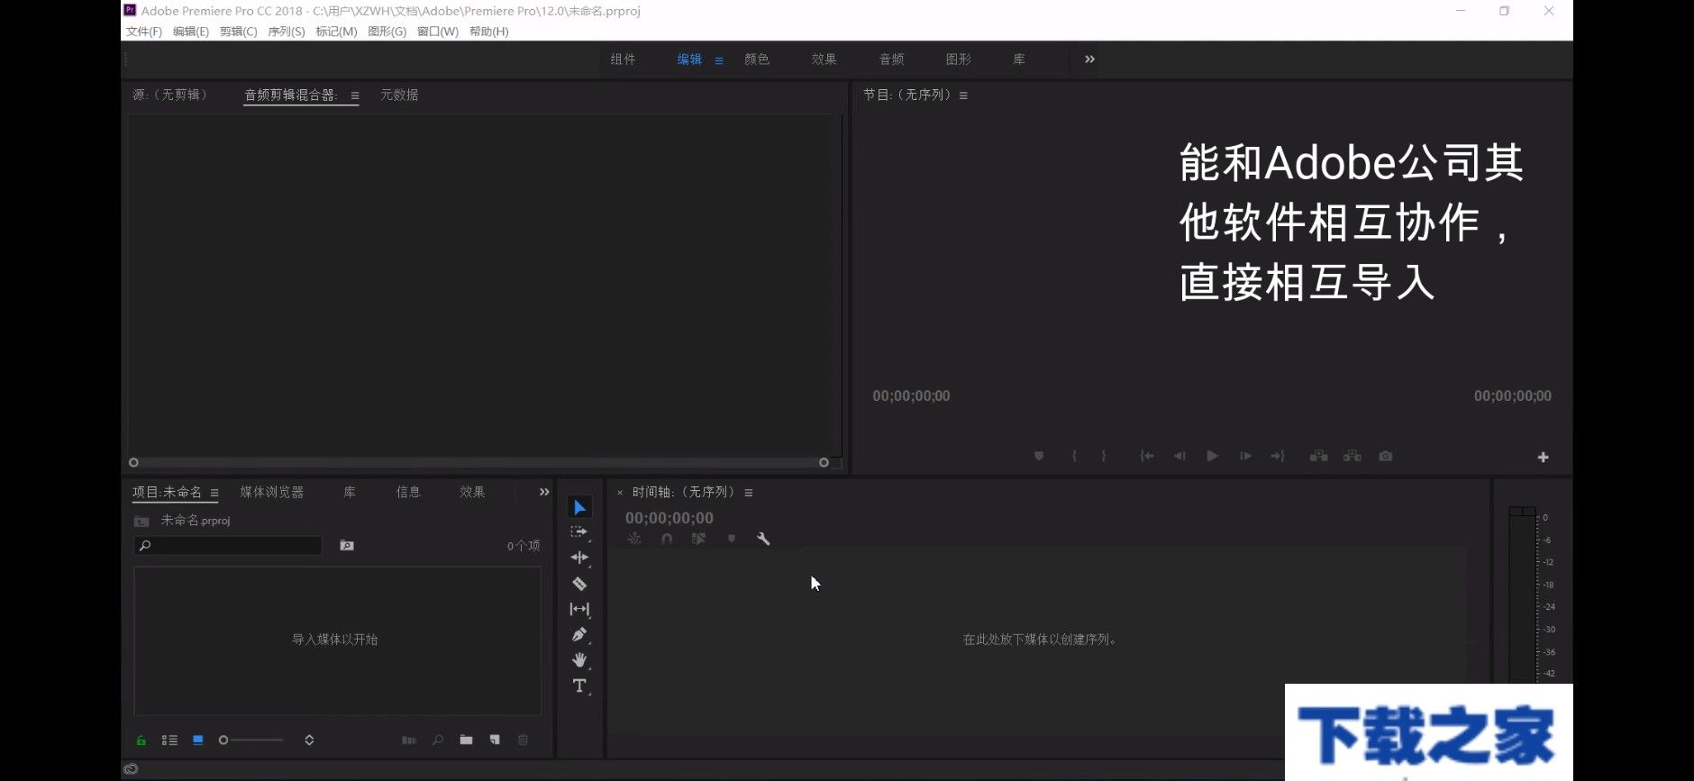Switch project panel to icon view
Viewport: 1694px width, 781px height.
point(197,740)
